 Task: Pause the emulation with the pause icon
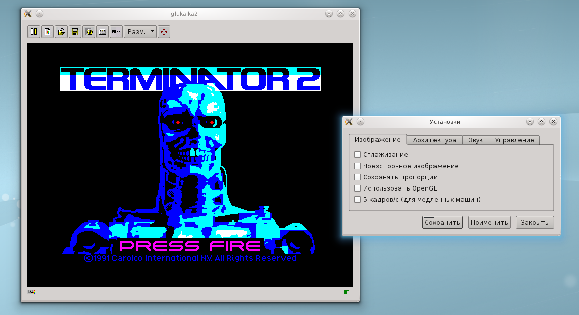tap(34, 31)
